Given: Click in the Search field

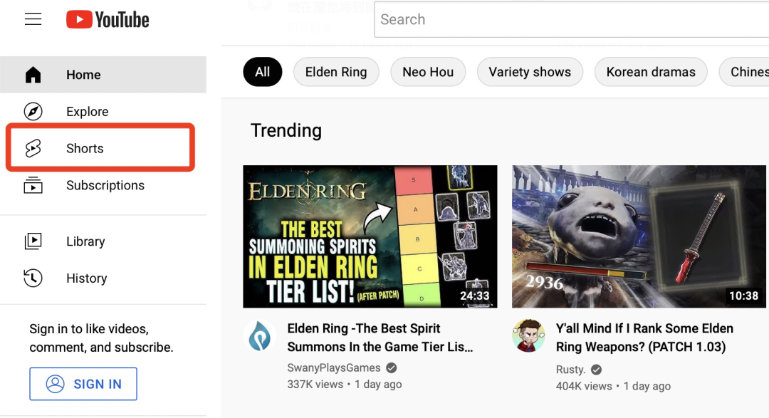Looking at the screenshot, I should tap(570, 20).
